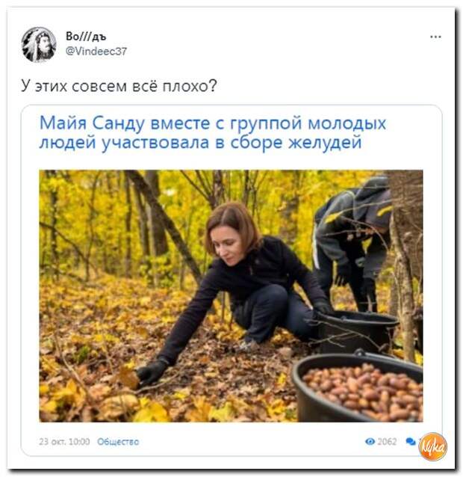Click the blue comments speech bubble icon
Screen dimensions: 463x477
coord(411,441)
